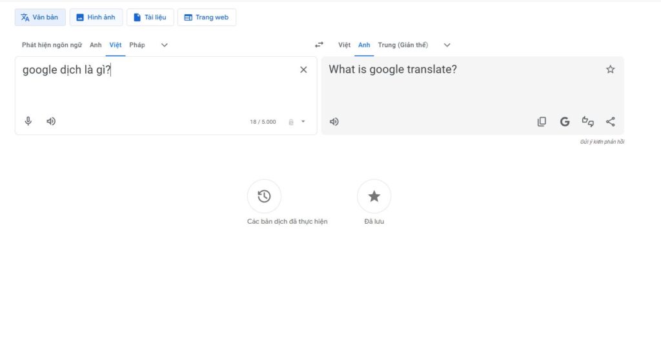
Task: Expand the source language list chevron
Action: 165,45
